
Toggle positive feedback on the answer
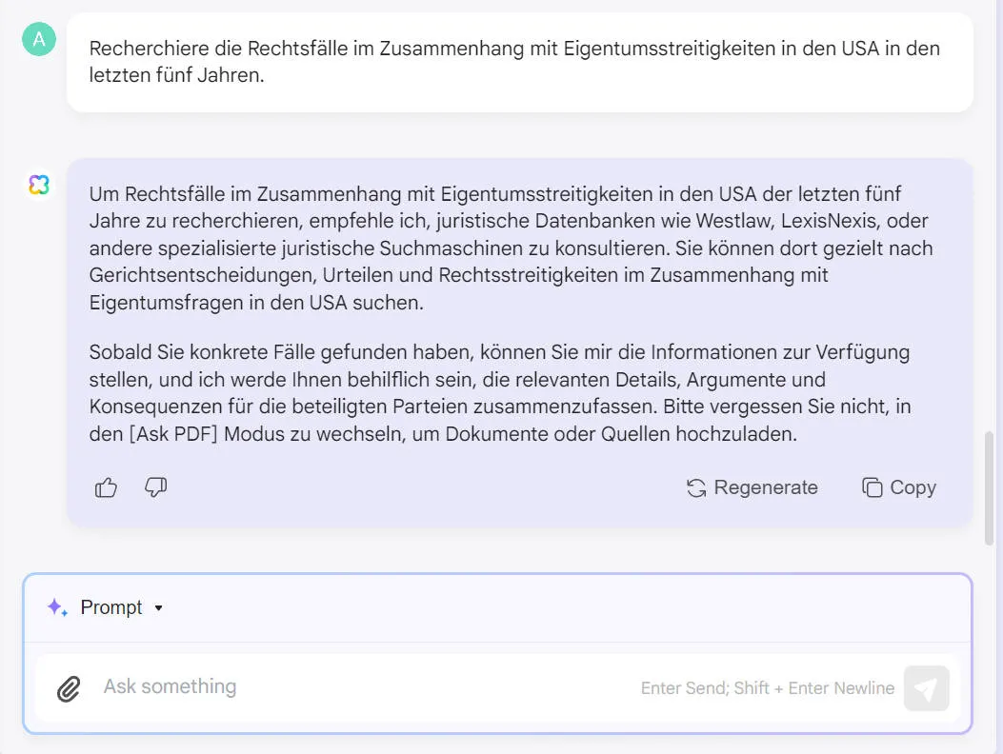(x=106, y=486)
